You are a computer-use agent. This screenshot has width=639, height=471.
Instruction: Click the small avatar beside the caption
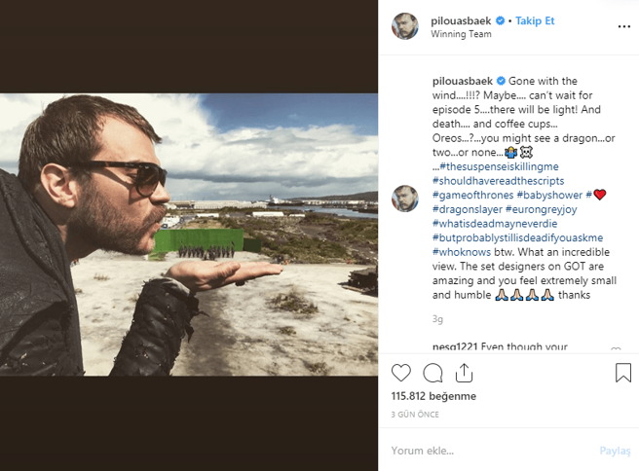(x=405, y=198)
